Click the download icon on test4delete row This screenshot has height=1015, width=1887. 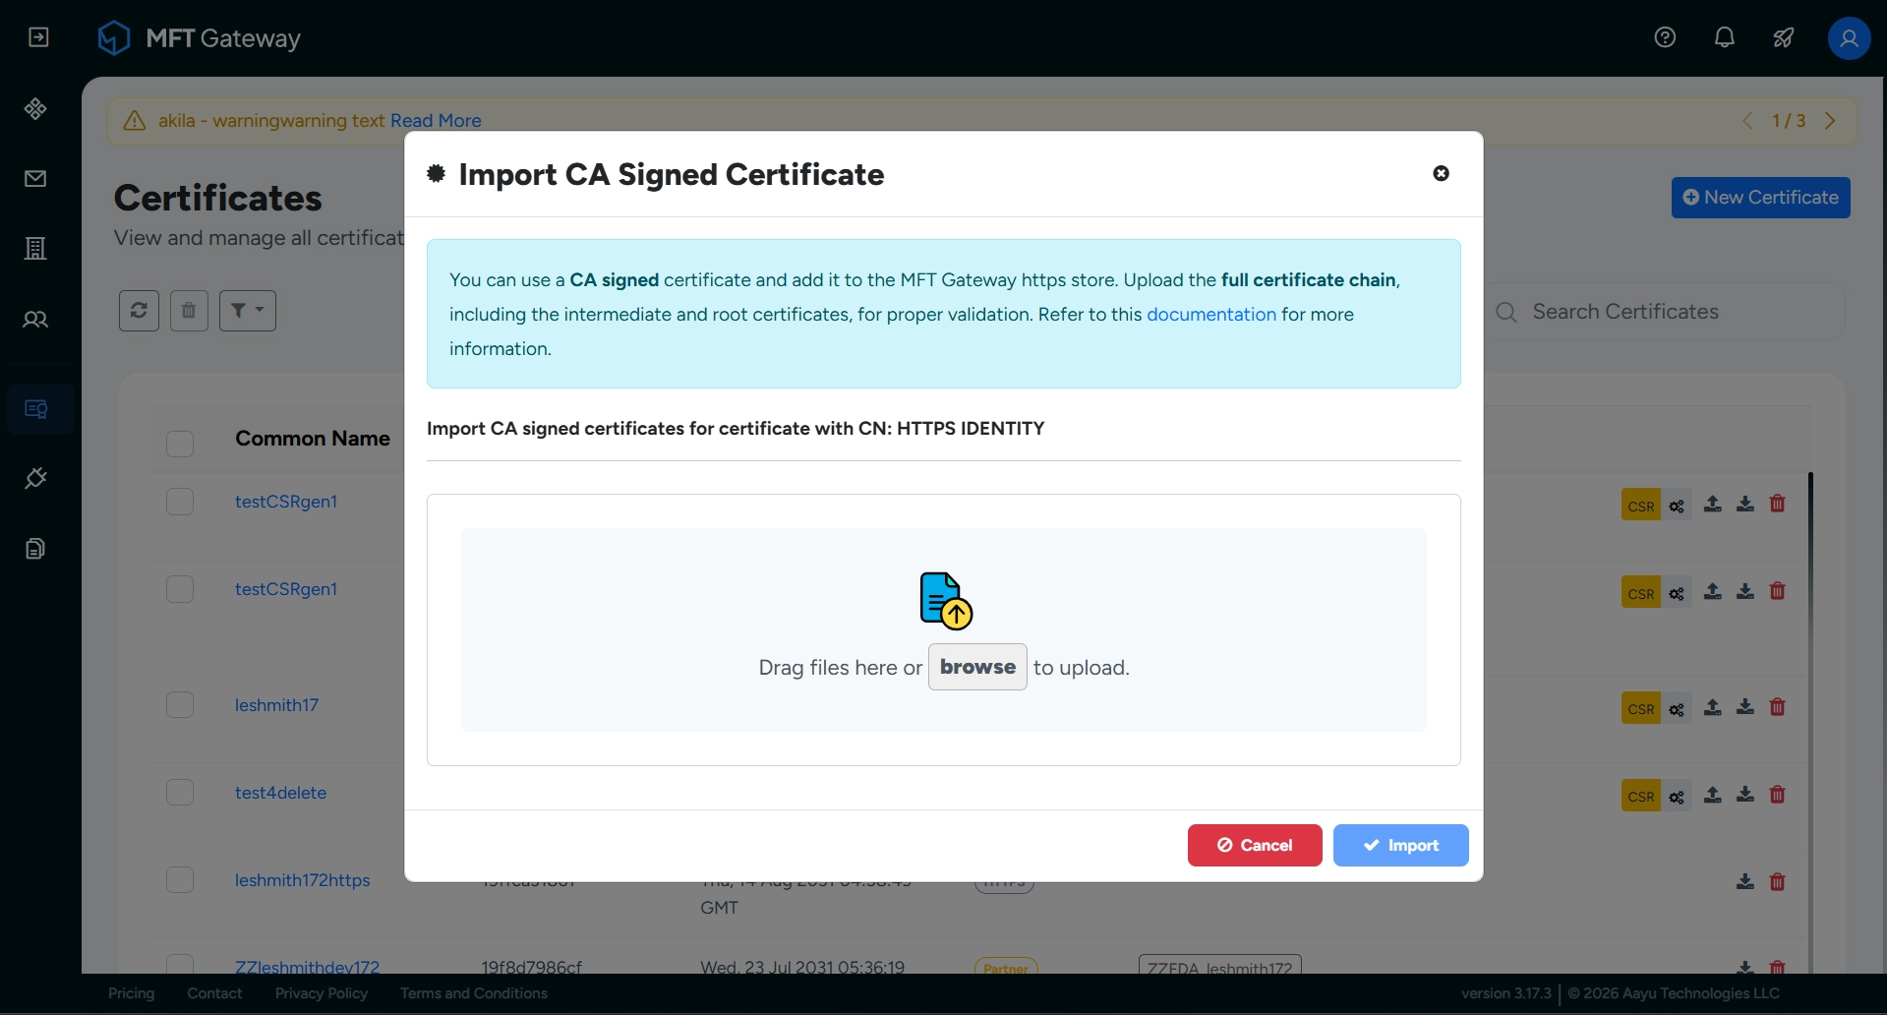[x=1745, y=795]
